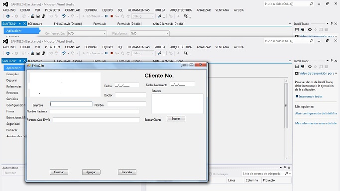The width and height of the screenshot is (340, 191).
Task: Expand undo history arrow in lower toolbar
Action: (68, 53)
